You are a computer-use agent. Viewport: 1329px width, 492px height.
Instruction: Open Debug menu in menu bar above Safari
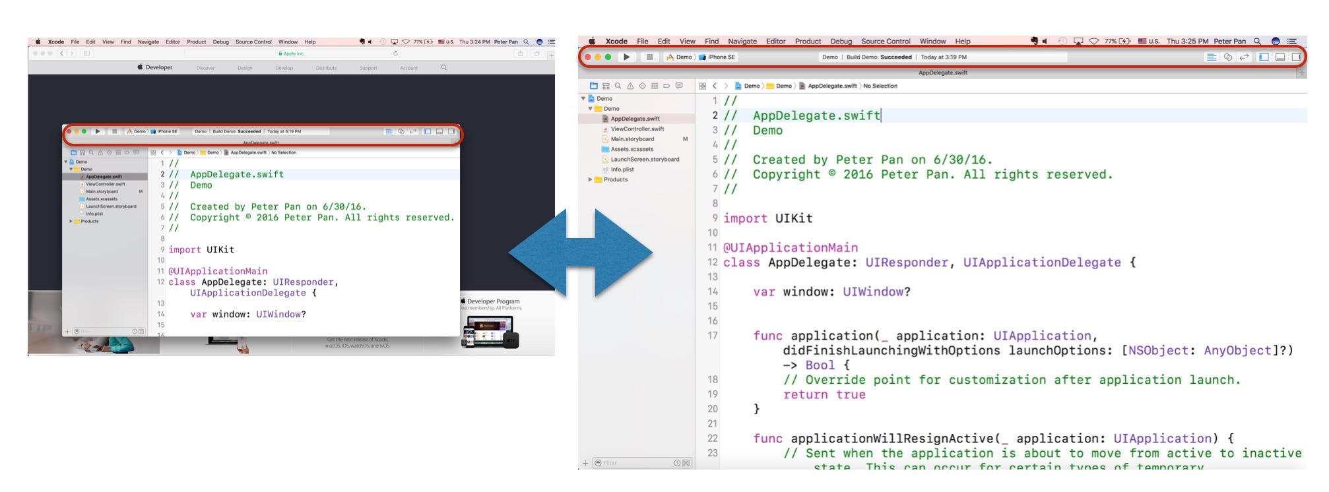click(x=220, y=42)
